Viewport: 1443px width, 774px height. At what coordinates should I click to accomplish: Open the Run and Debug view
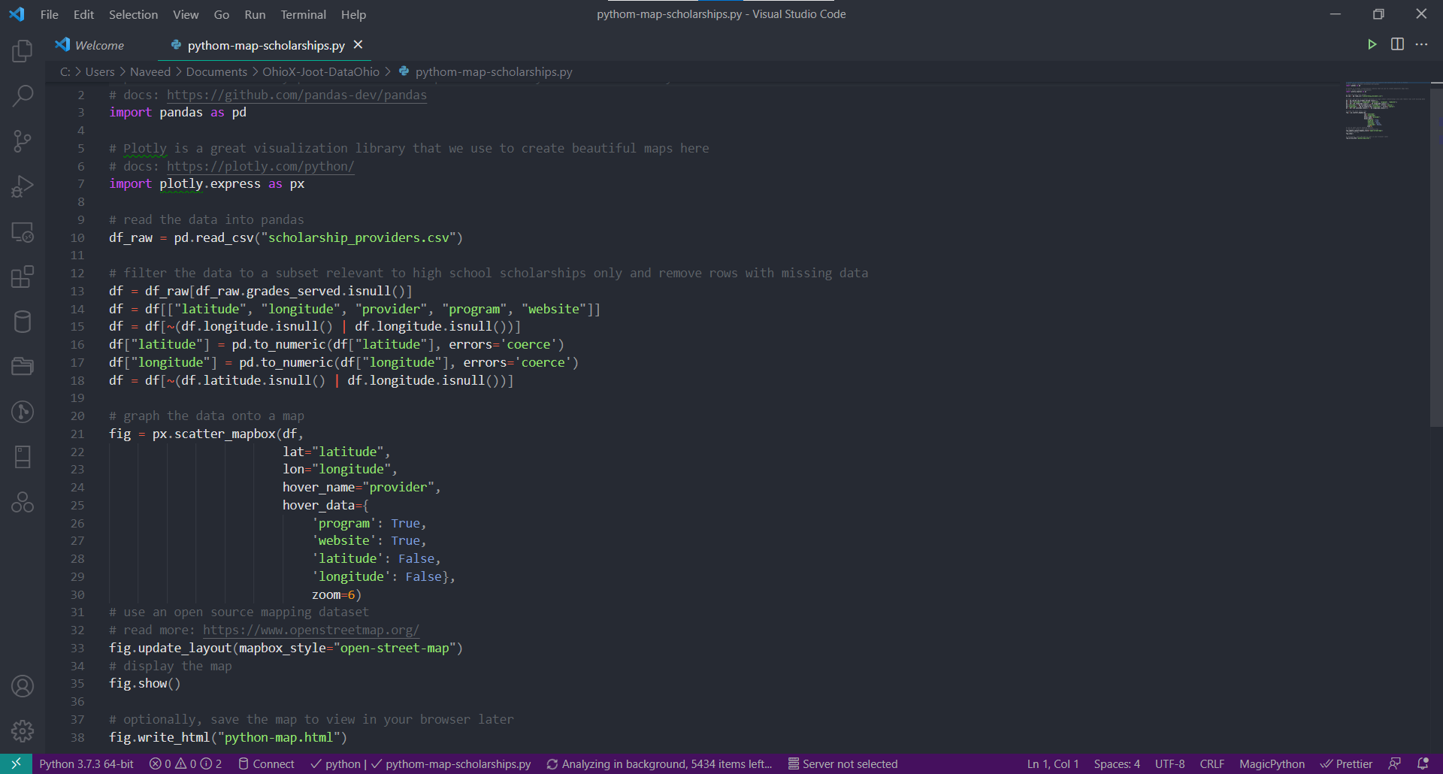click(x=23, y=186)
